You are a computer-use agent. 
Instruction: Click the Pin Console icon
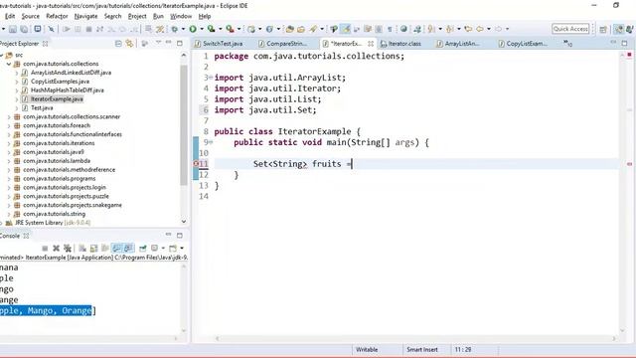coord(143,248)
